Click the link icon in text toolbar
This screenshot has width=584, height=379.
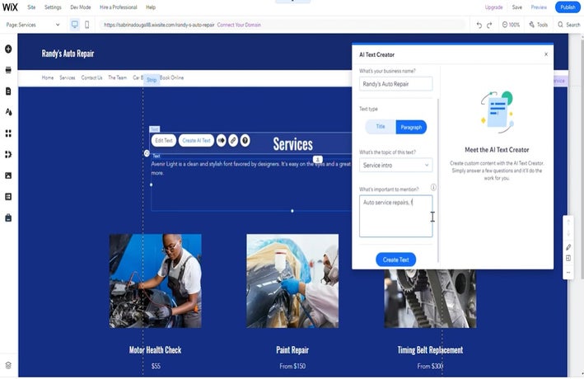point(233,141)
